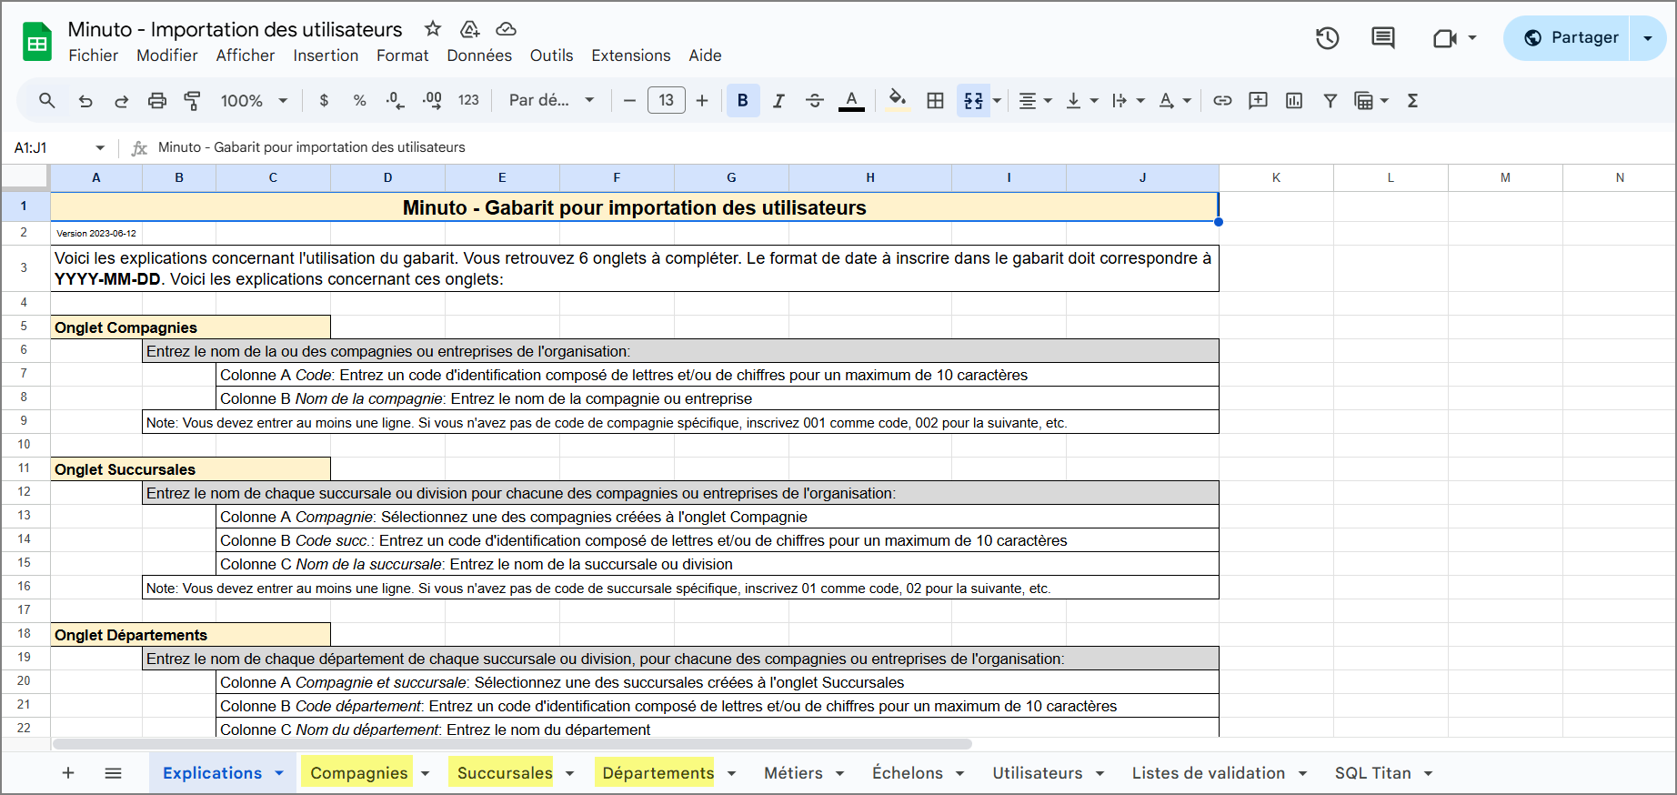Switch to the Utilisateurs sheet tab
The width and height of the screenshot is (1677, 795).
point(1037,773)
